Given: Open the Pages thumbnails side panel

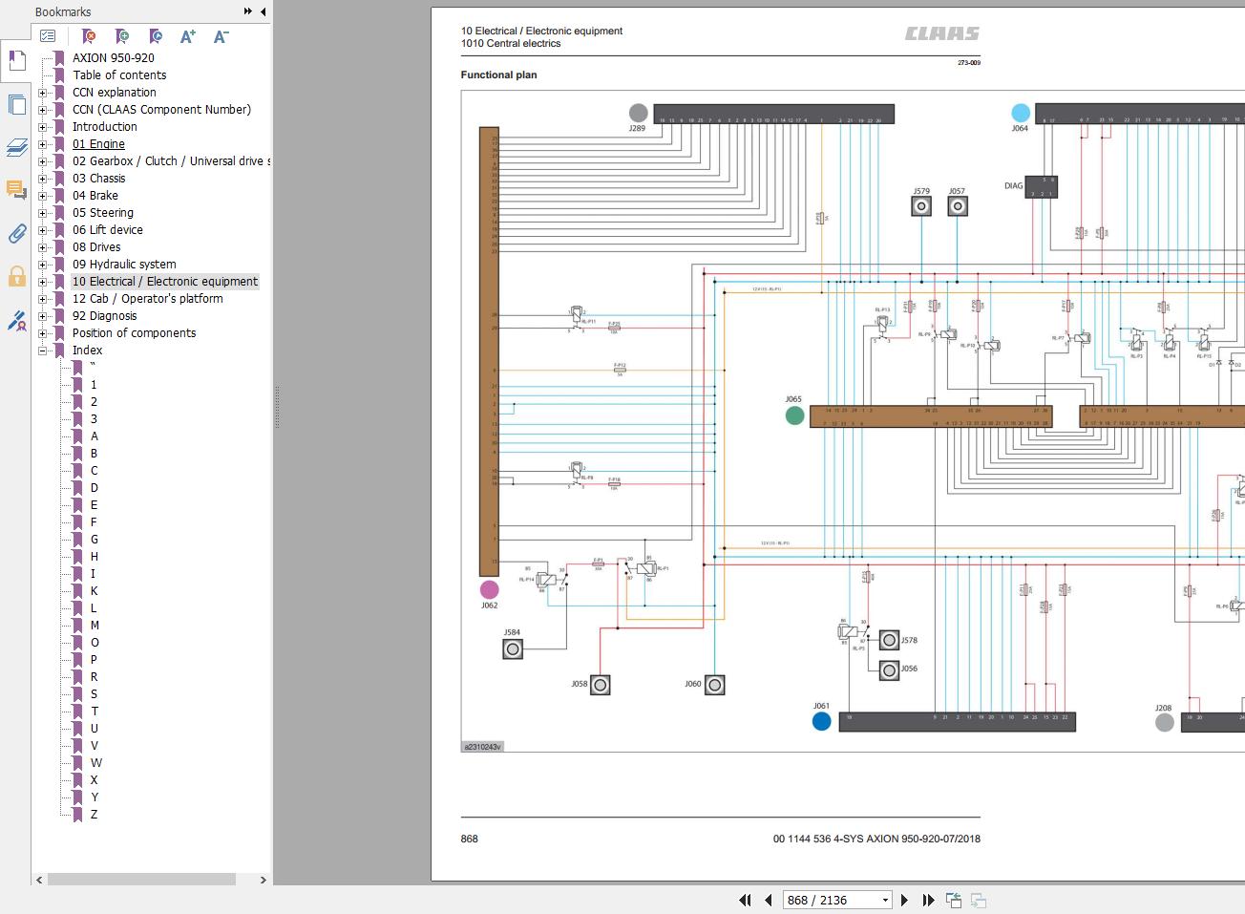Looking at the screenshot, I should point(16,104).
